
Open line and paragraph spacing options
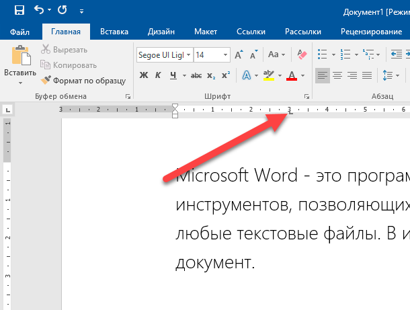tap(387, 75)
